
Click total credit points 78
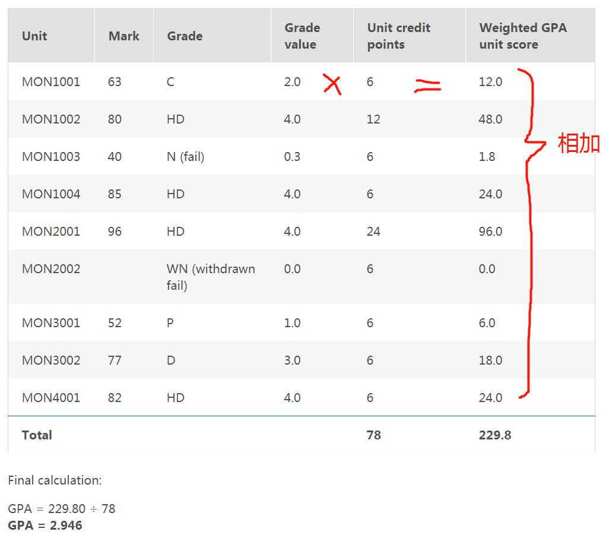click(x=374, y=435)
